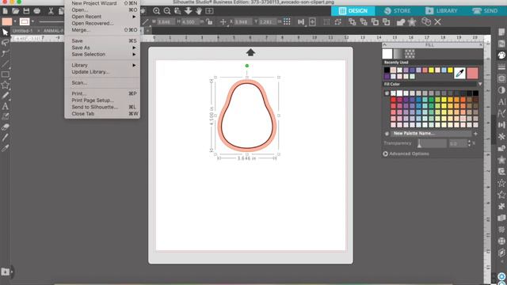The image size is (507, 285).
Task: Click the Delete X icon in toolbar
Action: [x=437, y=22]
